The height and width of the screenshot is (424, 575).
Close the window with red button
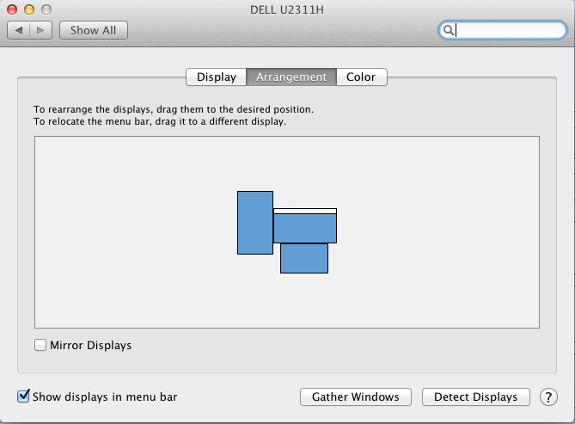[12, 9]
